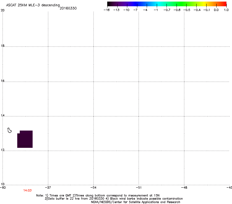Click the -16 colorbar label
The width and height of the screenshot is (232, 204).
tap(107, 10)
